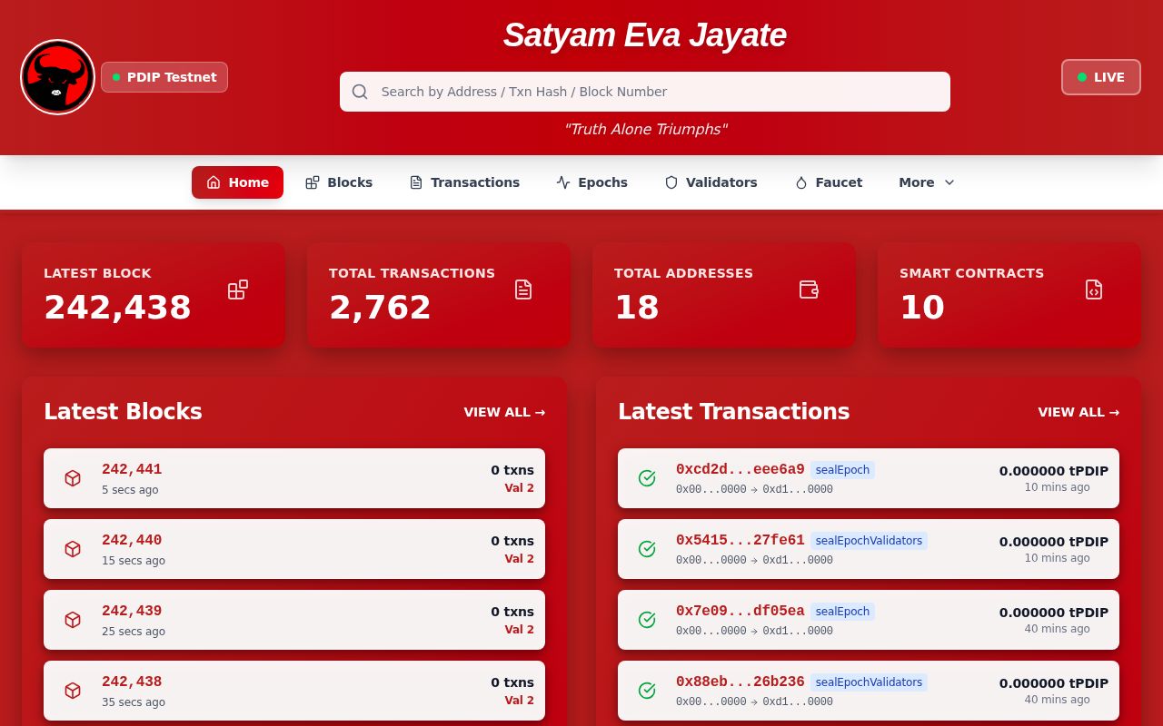The width and height of the screenshot is (1163, 726).
Task: Click the search input field
Action: 645,92
